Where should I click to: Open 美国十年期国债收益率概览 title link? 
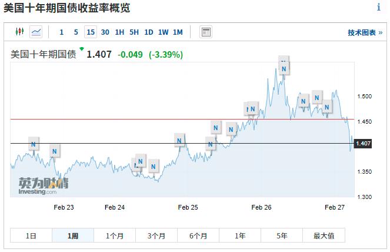(67, 8)
